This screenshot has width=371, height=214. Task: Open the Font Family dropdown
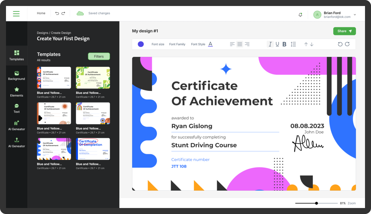(x=177, y=44)
